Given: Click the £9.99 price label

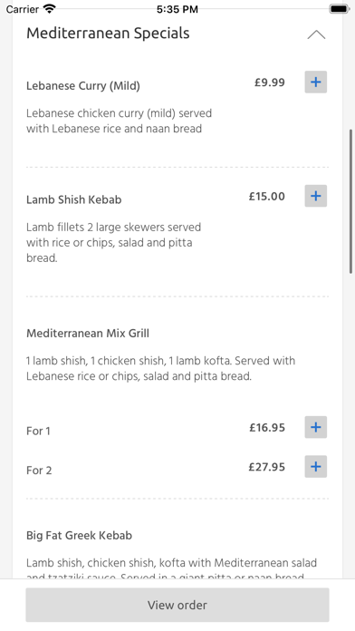Looking at the screenshot, I should coord(270,83).
